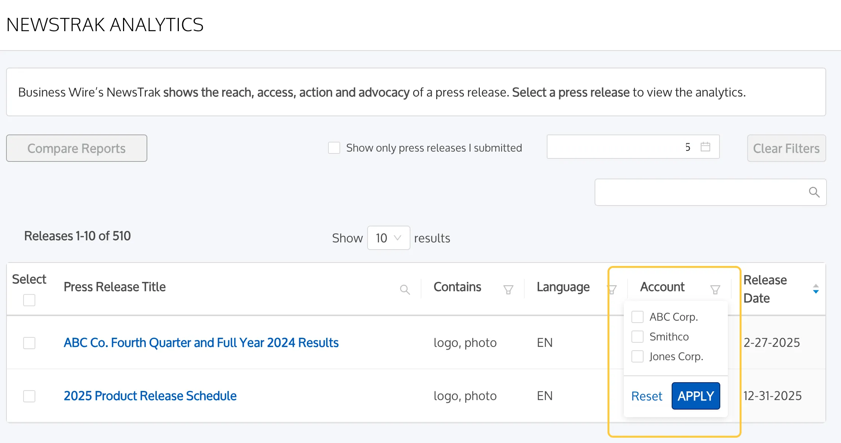Toggle Release Date sort arrows
The width and height of the screenshot is (841, 443).
click(x=816, y=289)
